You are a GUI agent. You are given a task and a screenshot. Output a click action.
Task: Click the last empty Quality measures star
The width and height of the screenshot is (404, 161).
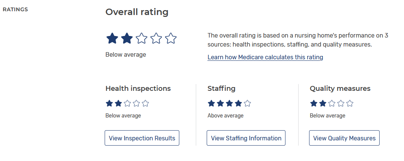350,103
